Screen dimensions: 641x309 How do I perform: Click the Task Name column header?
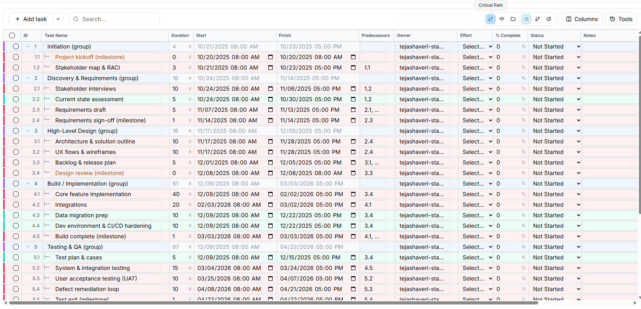click(x=56, y=36)
